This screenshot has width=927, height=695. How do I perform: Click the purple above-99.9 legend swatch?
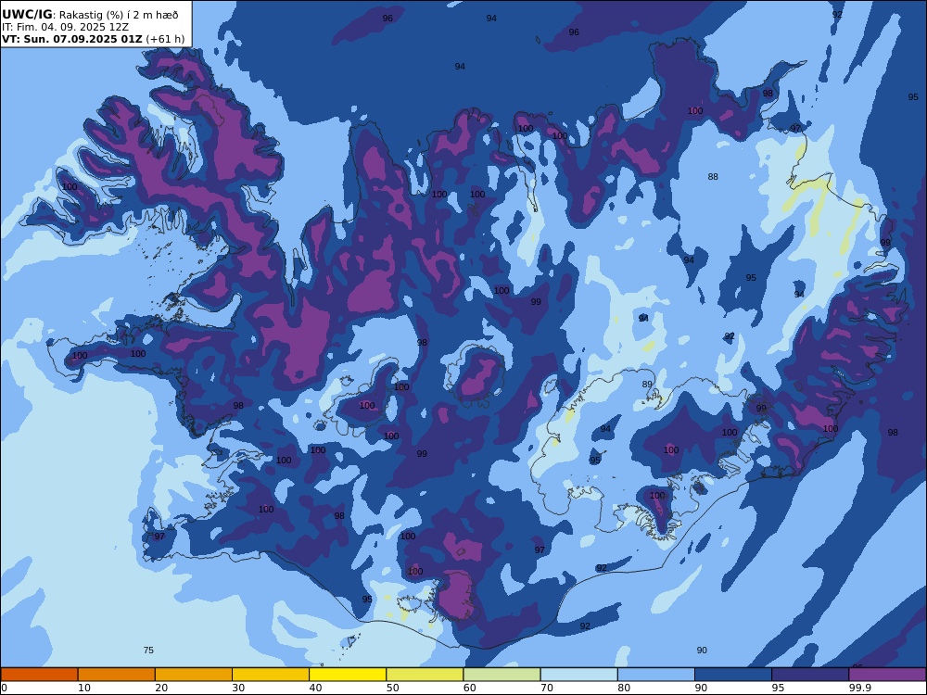[887, 675]
